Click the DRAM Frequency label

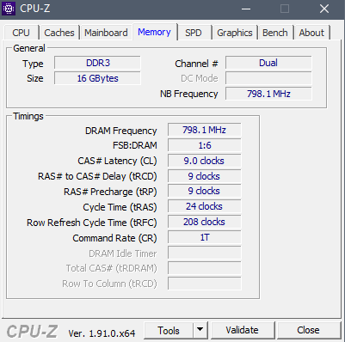coord(121,131)
